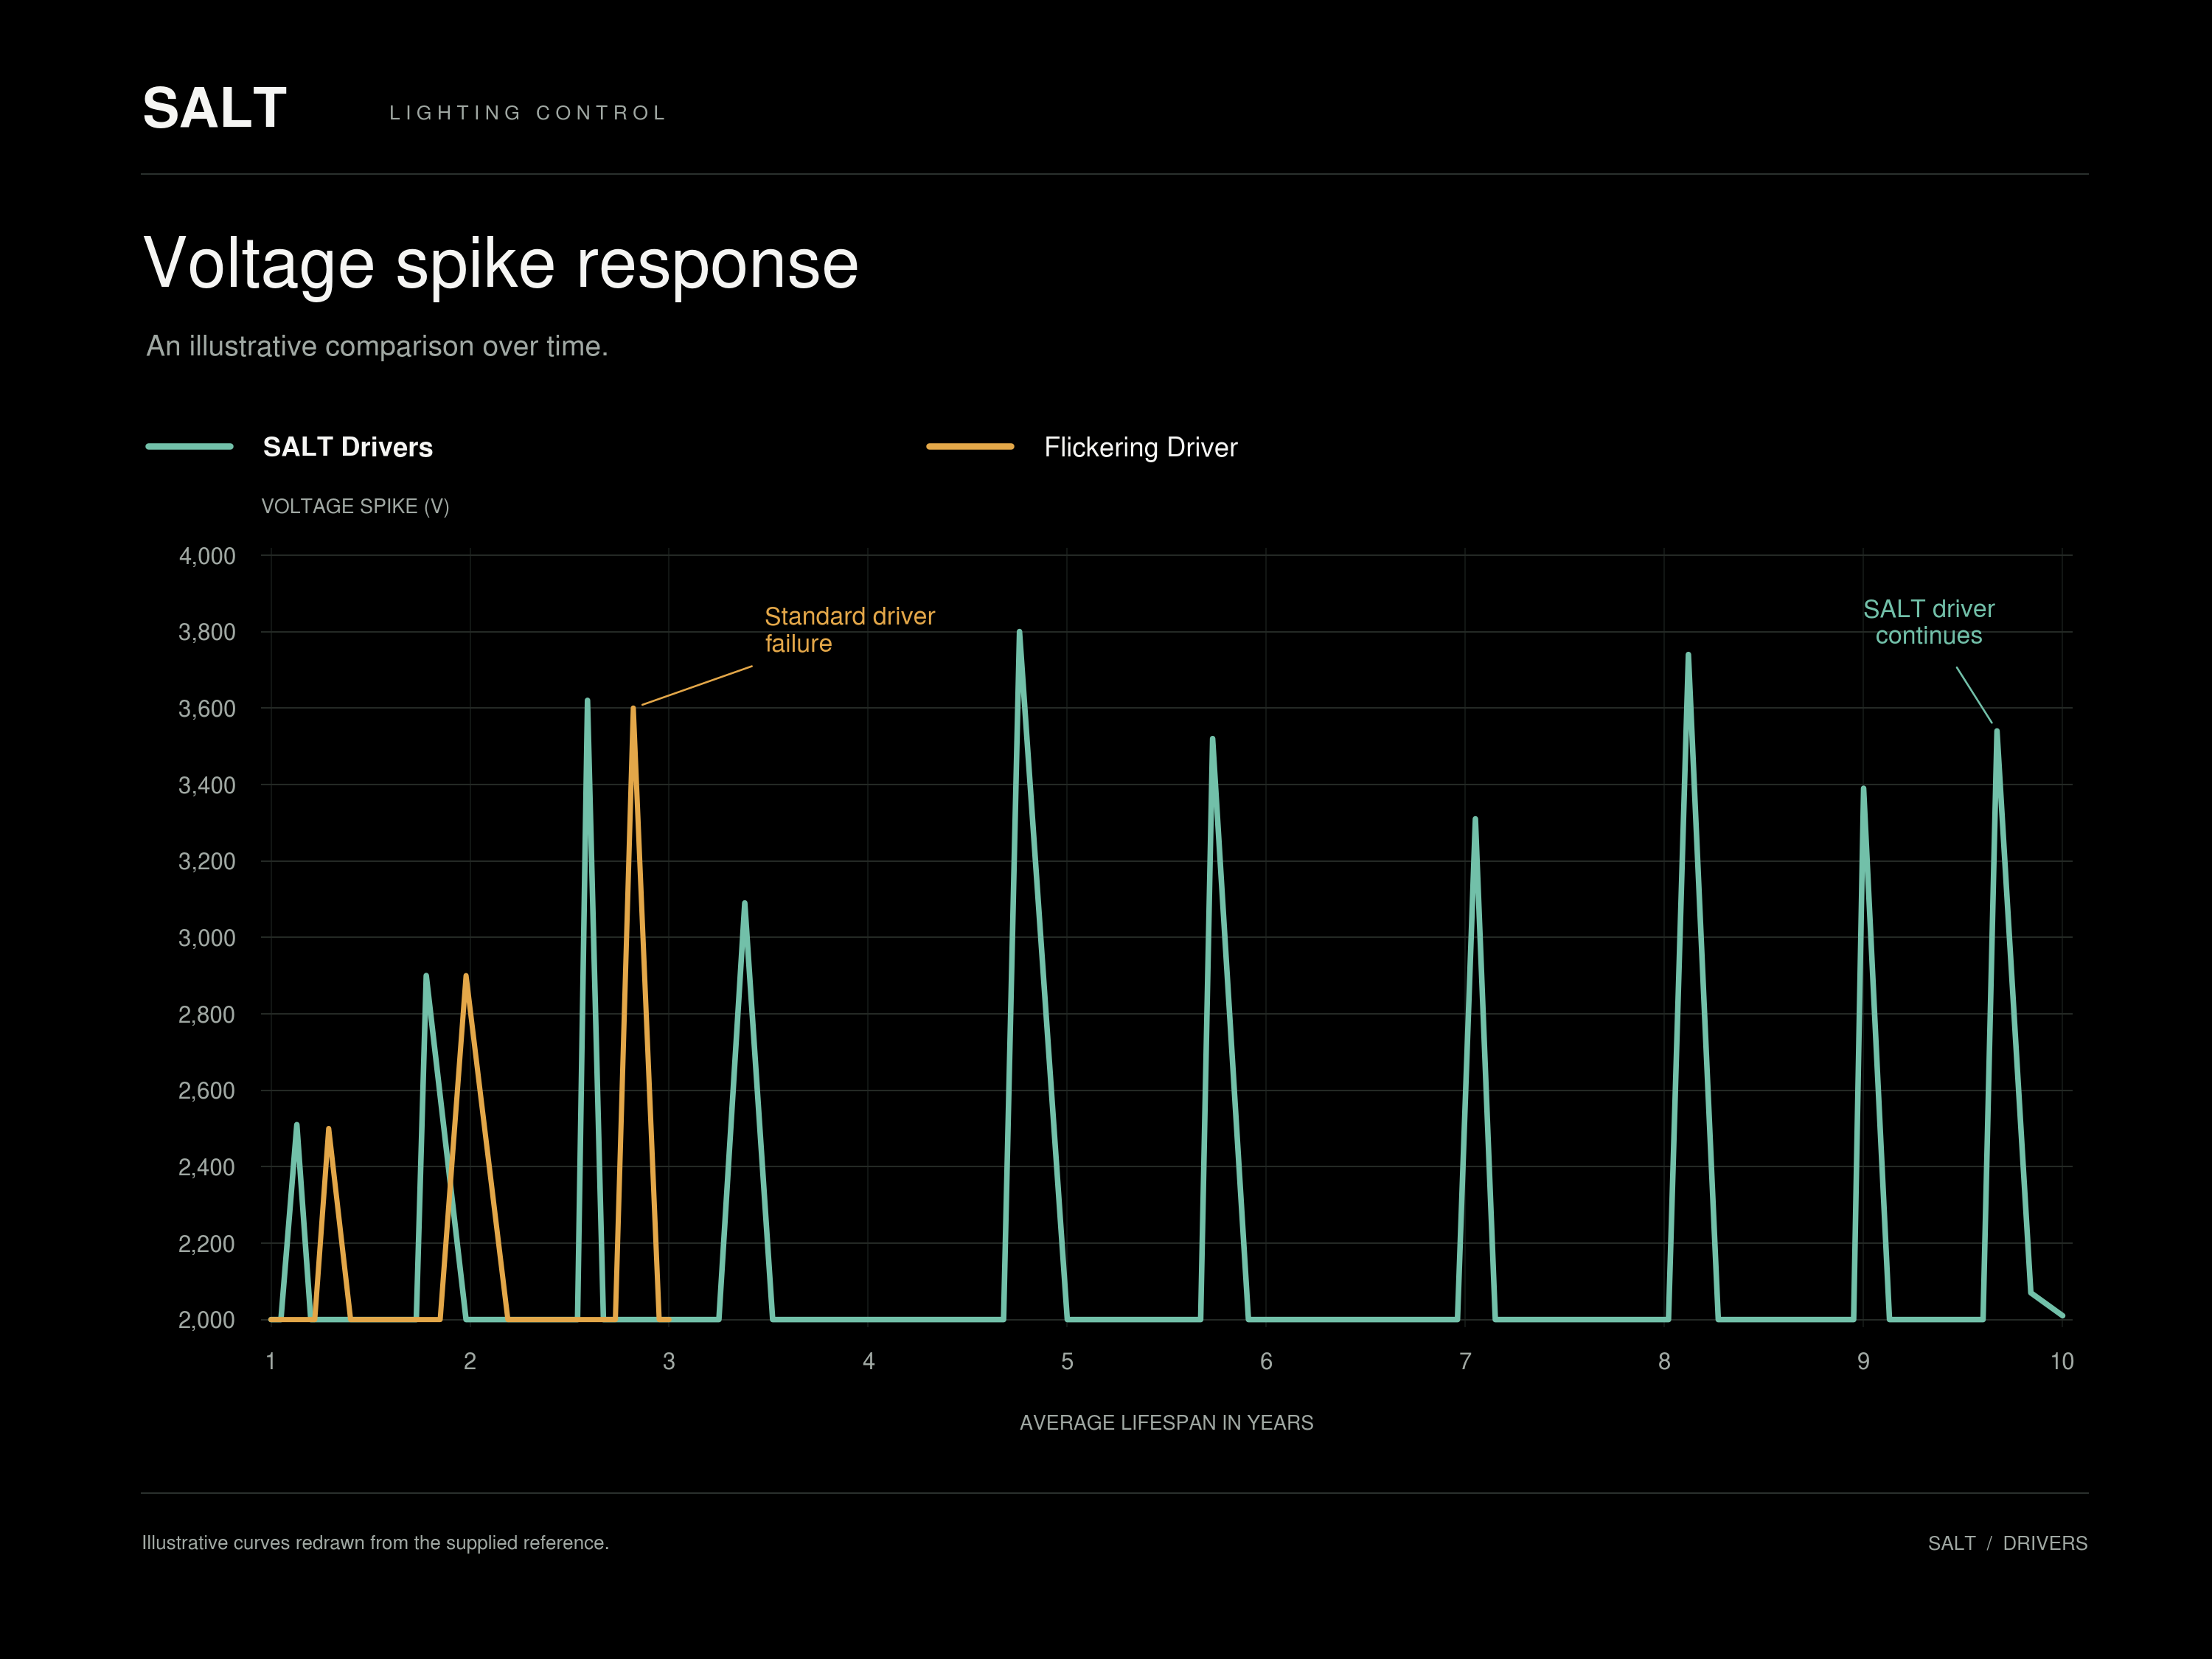Image resolution: width=2212 pixels, height=1659 pixels.
Task: Click the 2,600 y-axis label
Action: pos(207,1090)
